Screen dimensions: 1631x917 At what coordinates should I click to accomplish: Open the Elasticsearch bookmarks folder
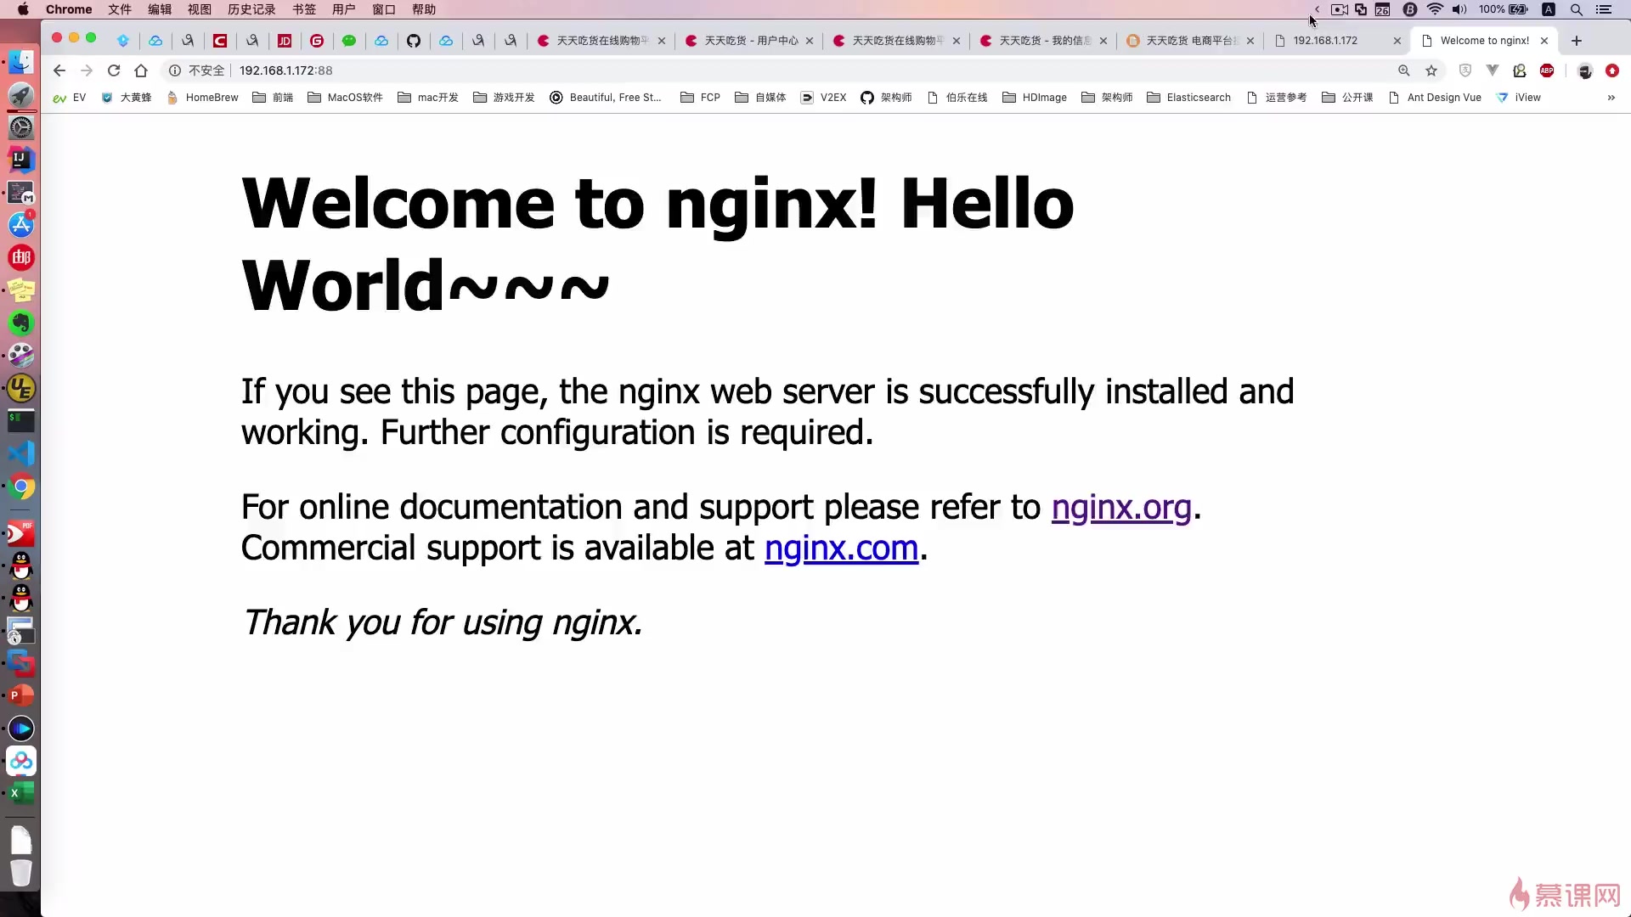coord(1188,98)
